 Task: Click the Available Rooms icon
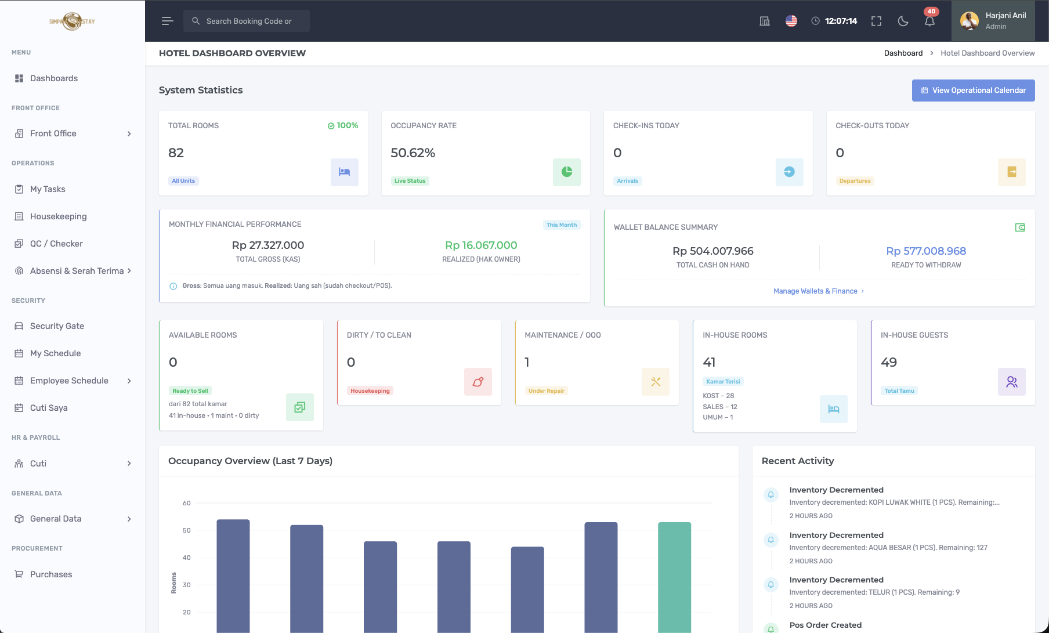pyautogui.click(x=300, y=407)
